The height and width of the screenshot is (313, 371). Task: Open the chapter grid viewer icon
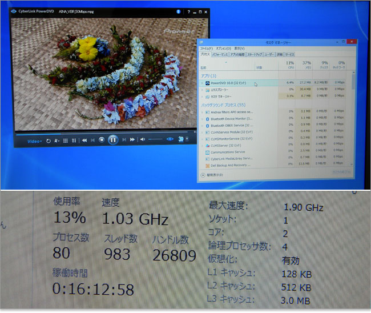[x=66, y=141]
